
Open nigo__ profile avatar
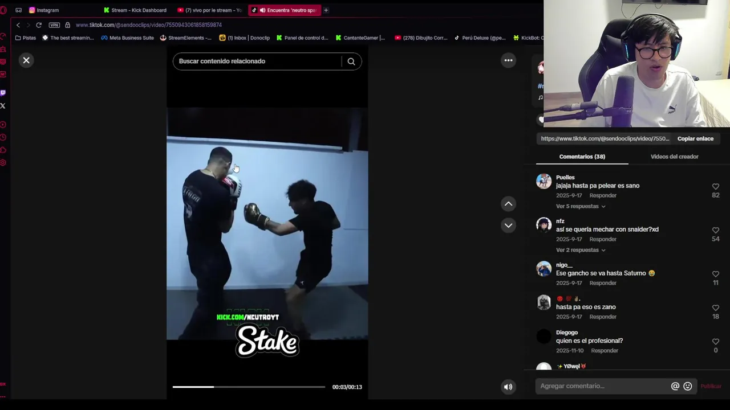pos(544,269)
